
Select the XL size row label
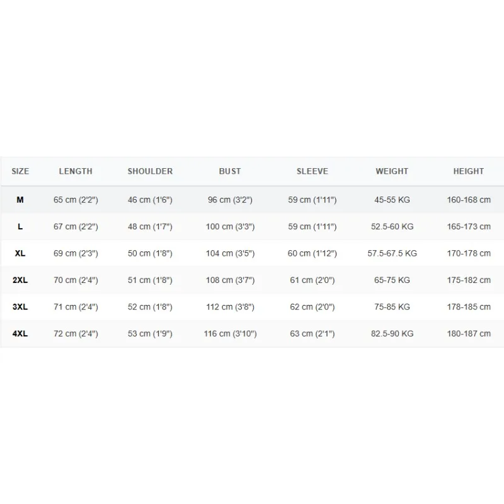click(20, 253)
